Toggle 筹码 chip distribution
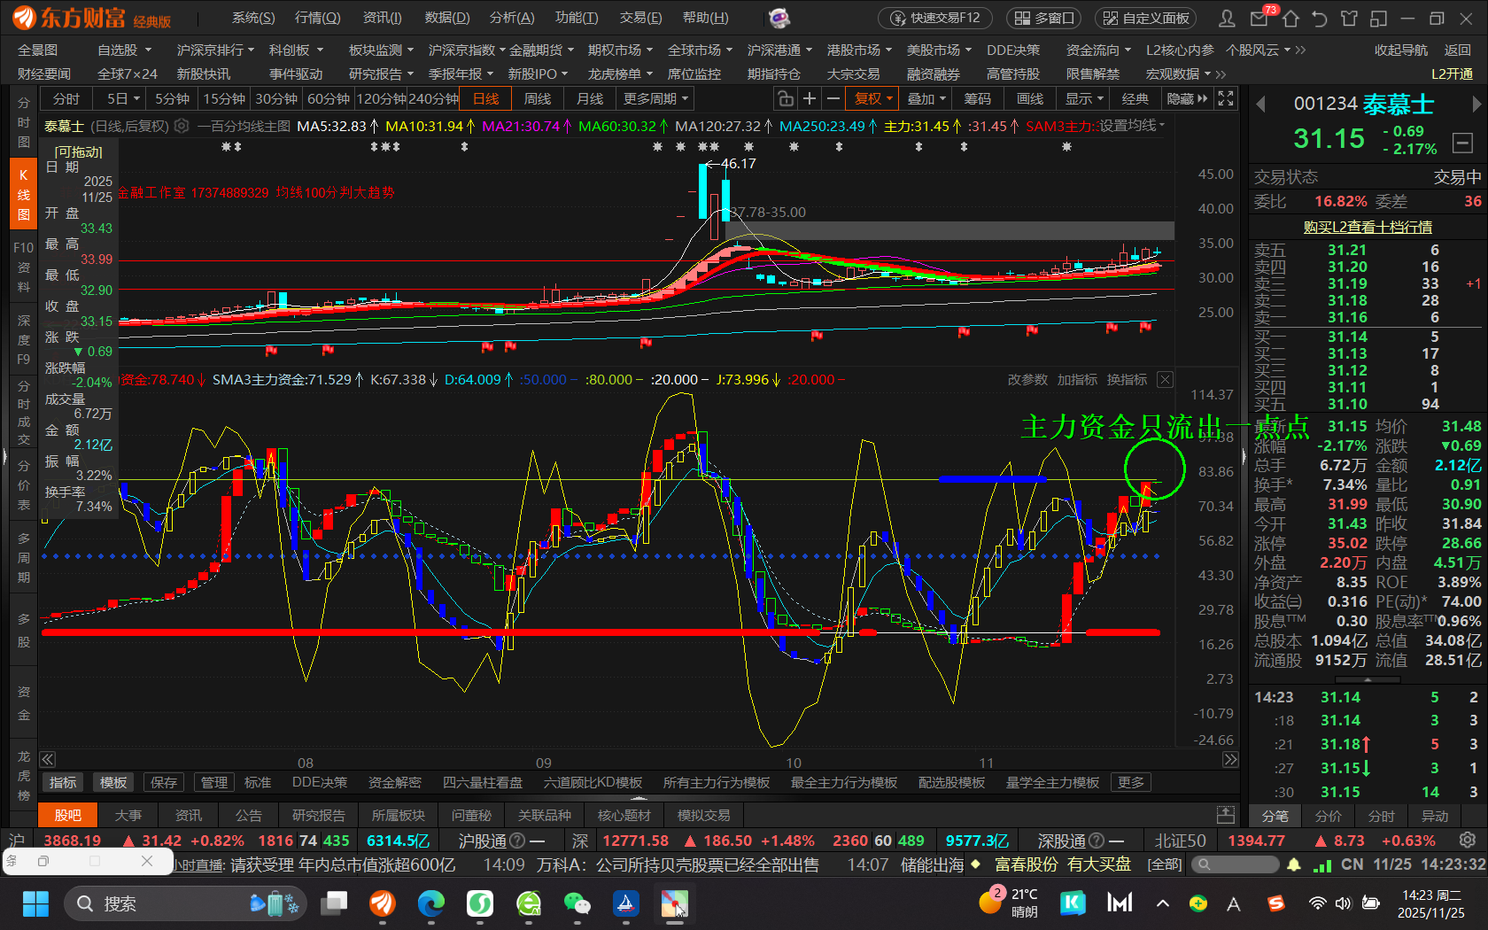 977,98
